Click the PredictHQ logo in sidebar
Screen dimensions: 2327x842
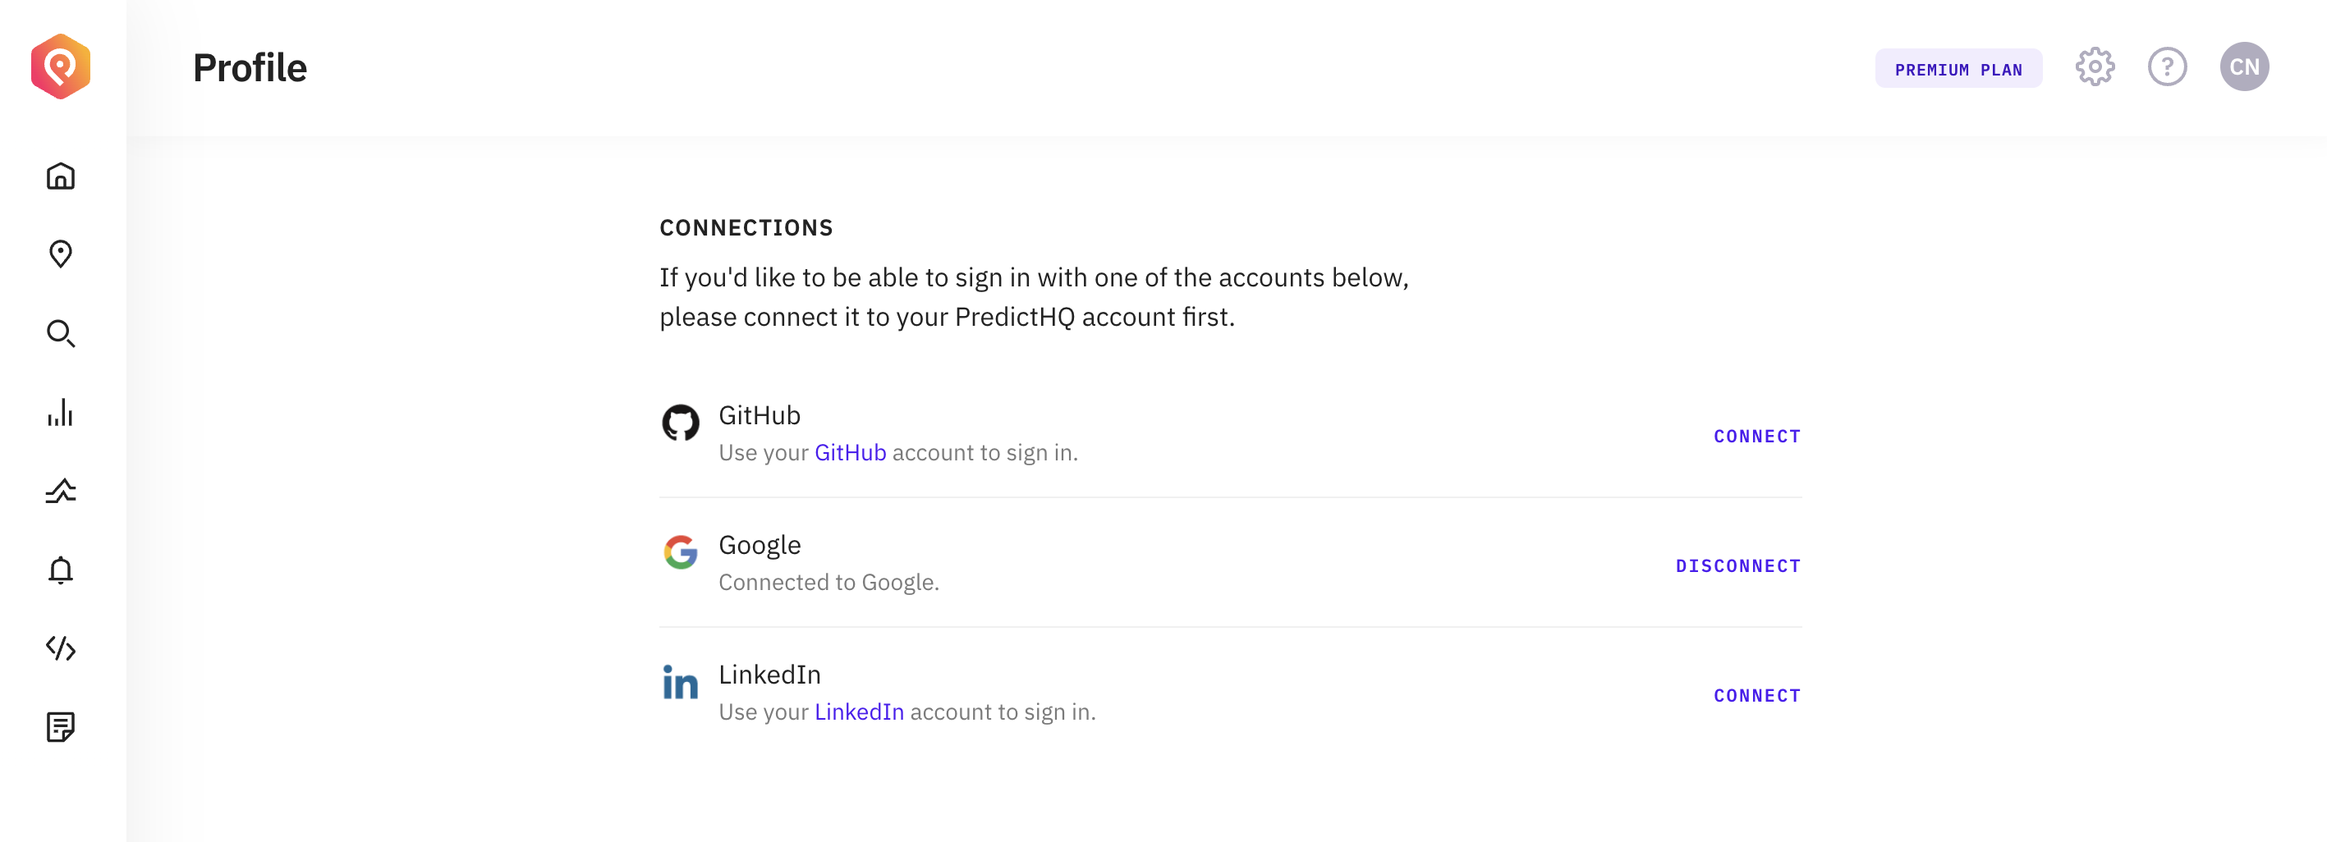point(61,66)
